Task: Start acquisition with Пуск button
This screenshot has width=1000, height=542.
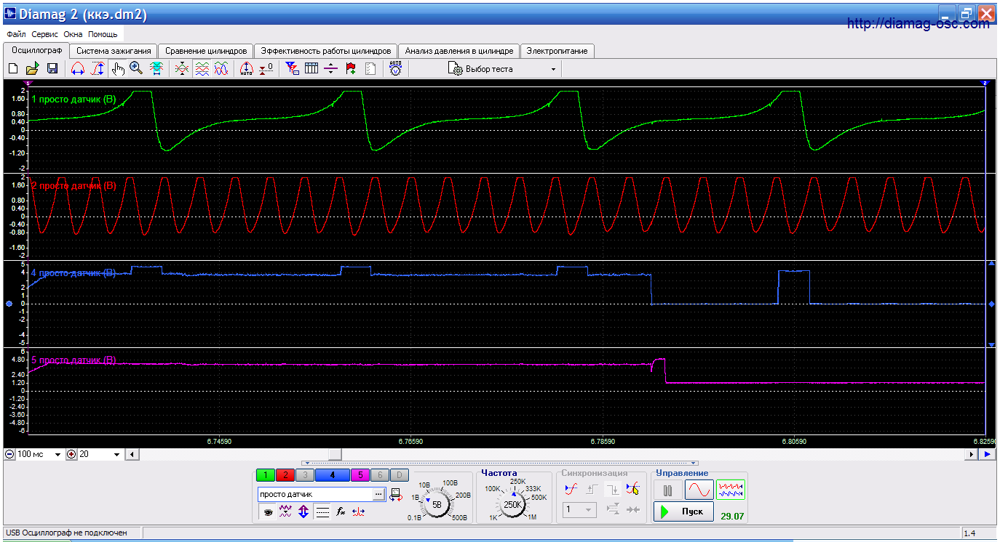Action: 683,511
